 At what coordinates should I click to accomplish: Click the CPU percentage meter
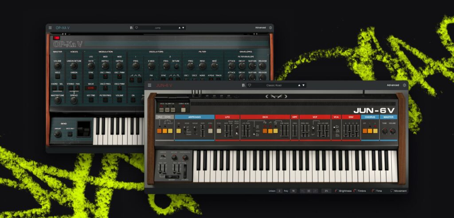click(326, 191)
